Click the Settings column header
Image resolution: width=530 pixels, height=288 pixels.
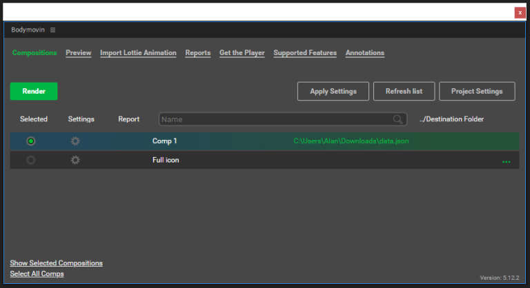tap(81, 119)
